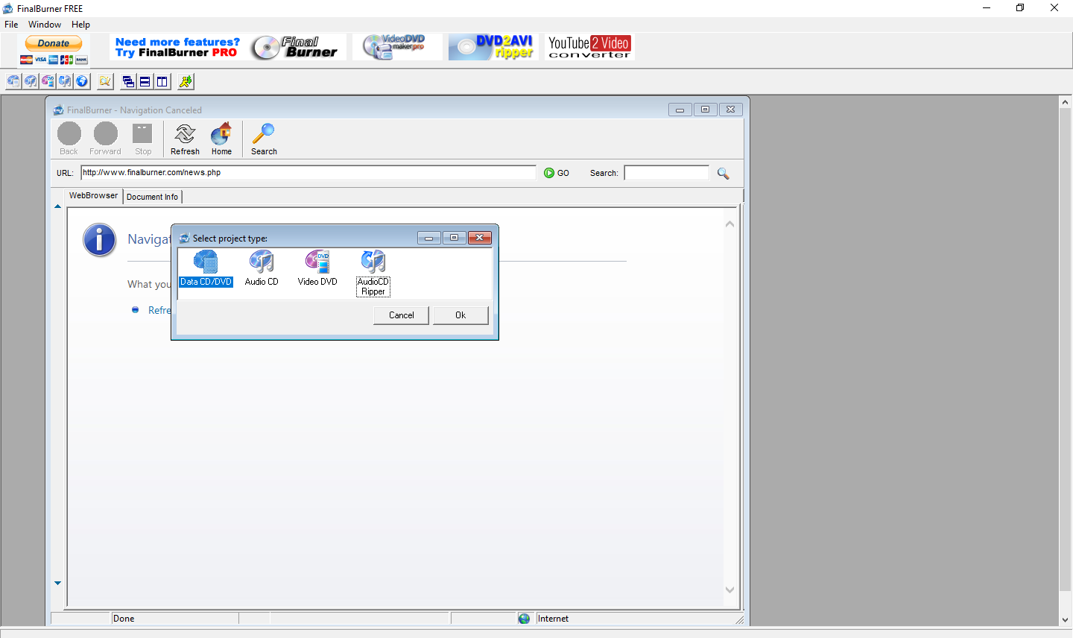Click the Search magnifier icon in browser toolbar
This screenshot has width=1073, height=638.
264,139
